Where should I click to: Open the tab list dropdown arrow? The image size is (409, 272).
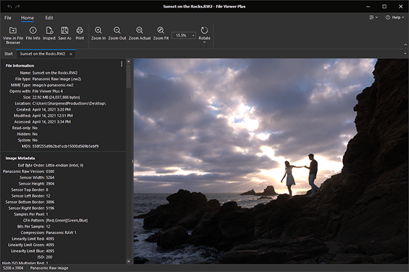click(x=405, y=54)
